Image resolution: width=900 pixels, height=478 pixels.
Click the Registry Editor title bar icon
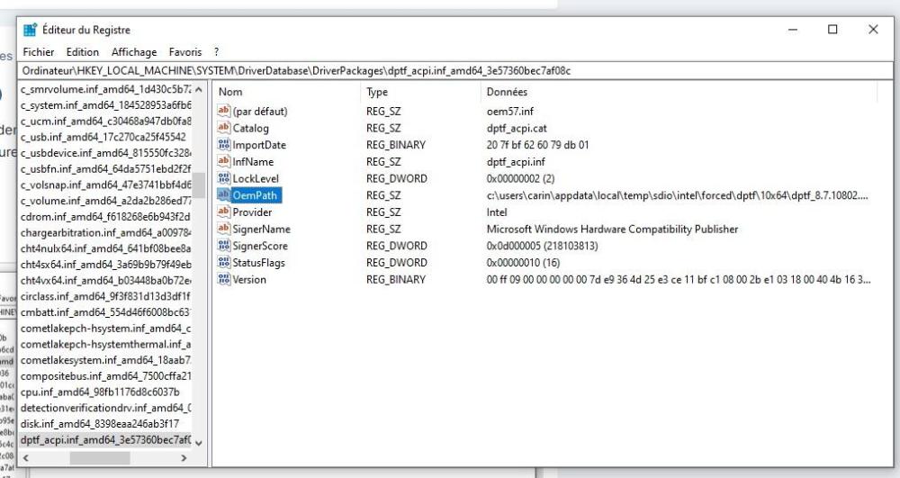pos(30,30)
